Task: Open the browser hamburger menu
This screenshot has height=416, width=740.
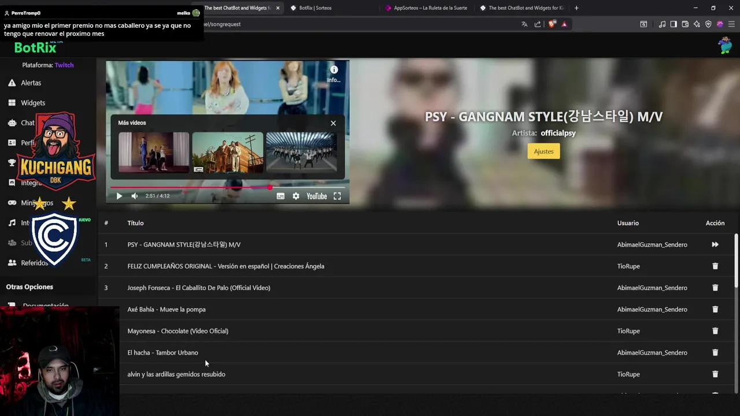Action: [731, 24]
